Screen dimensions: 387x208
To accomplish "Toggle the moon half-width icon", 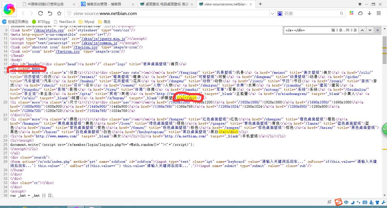I will pyautogui.click(x=352, y=202).
